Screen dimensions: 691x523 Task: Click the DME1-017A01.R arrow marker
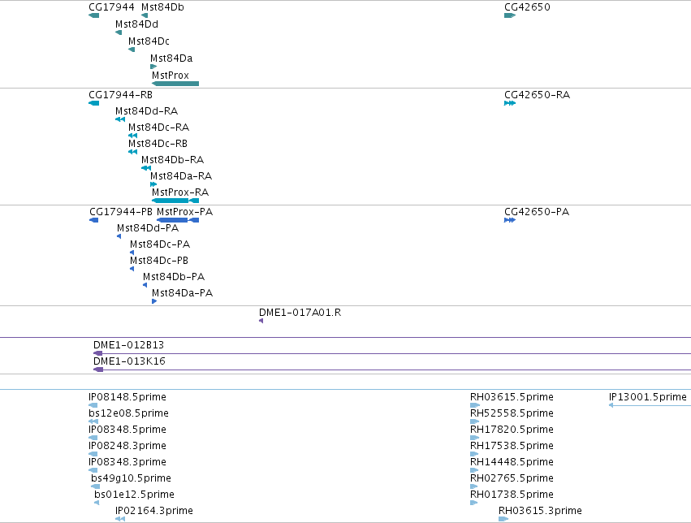[261, 322]
